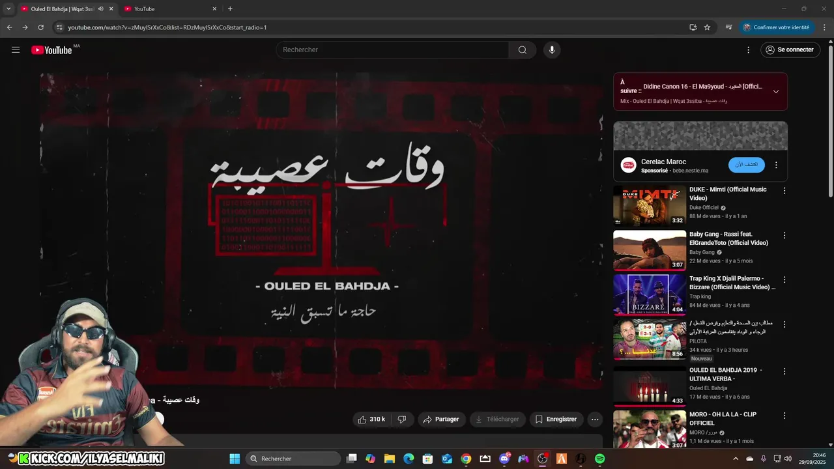Go back to previous page
The height and width of the screenshot is (469, 834).
click(x=9, y=27)
